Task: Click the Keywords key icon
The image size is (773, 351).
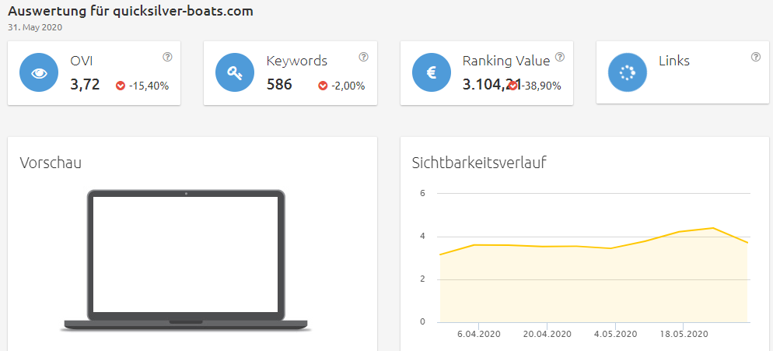Action: coord(235,72)
